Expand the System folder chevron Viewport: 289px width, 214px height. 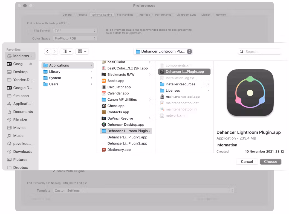pos(91,78)
